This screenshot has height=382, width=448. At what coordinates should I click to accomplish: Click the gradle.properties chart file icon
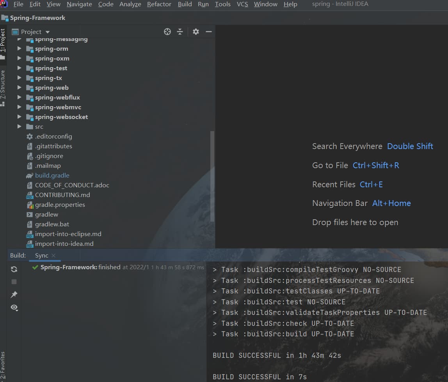pyautogui.click(x=30, y=205)
